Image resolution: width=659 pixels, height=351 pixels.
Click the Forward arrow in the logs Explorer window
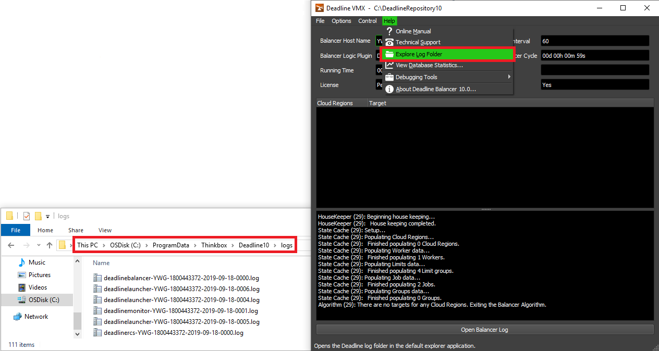pos(26,245)
